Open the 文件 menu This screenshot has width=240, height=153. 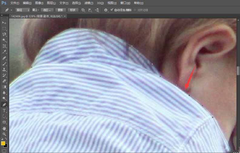[15, 3]
